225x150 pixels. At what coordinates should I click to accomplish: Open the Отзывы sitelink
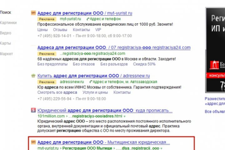click(60, 30)
